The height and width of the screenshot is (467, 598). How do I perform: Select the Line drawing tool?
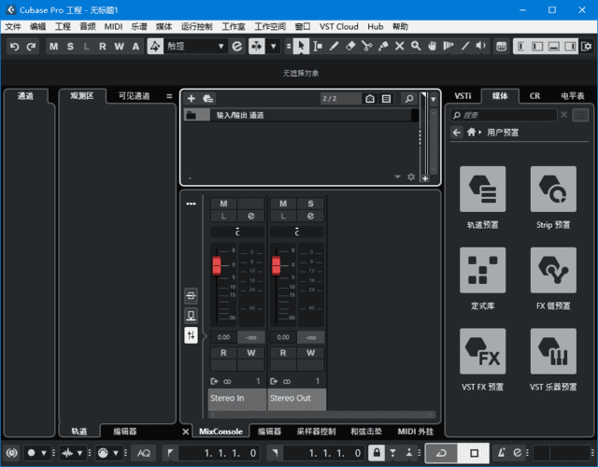(x=465, y=47)
